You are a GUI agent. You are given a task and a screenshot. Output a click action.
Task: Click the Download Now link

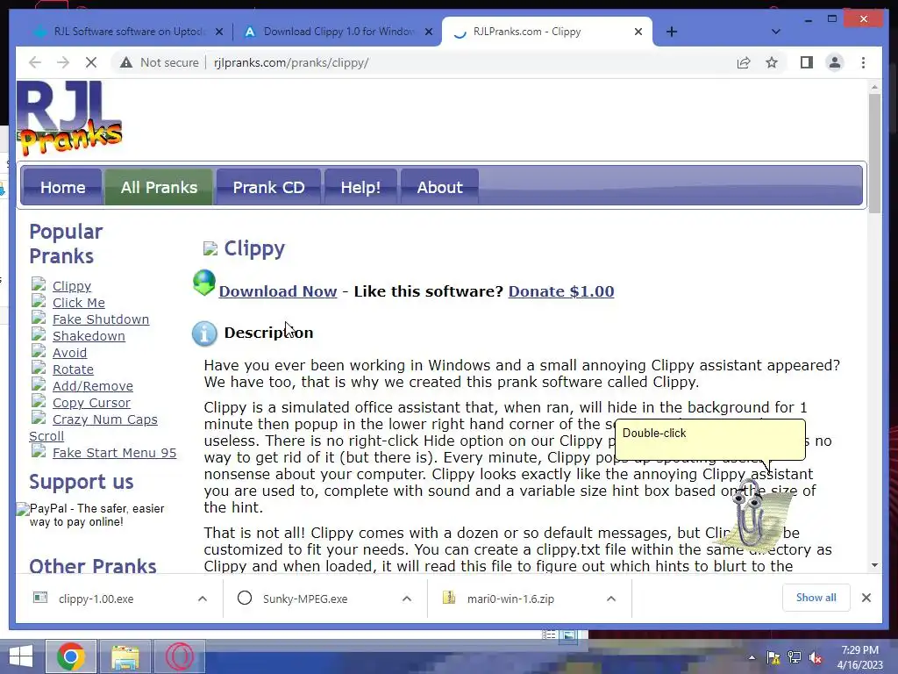click(x=278, y=291)
